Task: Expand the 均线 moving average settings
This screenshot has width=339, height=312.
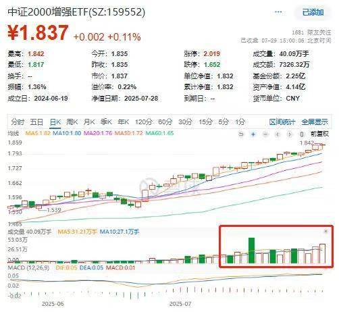Action: [x=13, y=133]
